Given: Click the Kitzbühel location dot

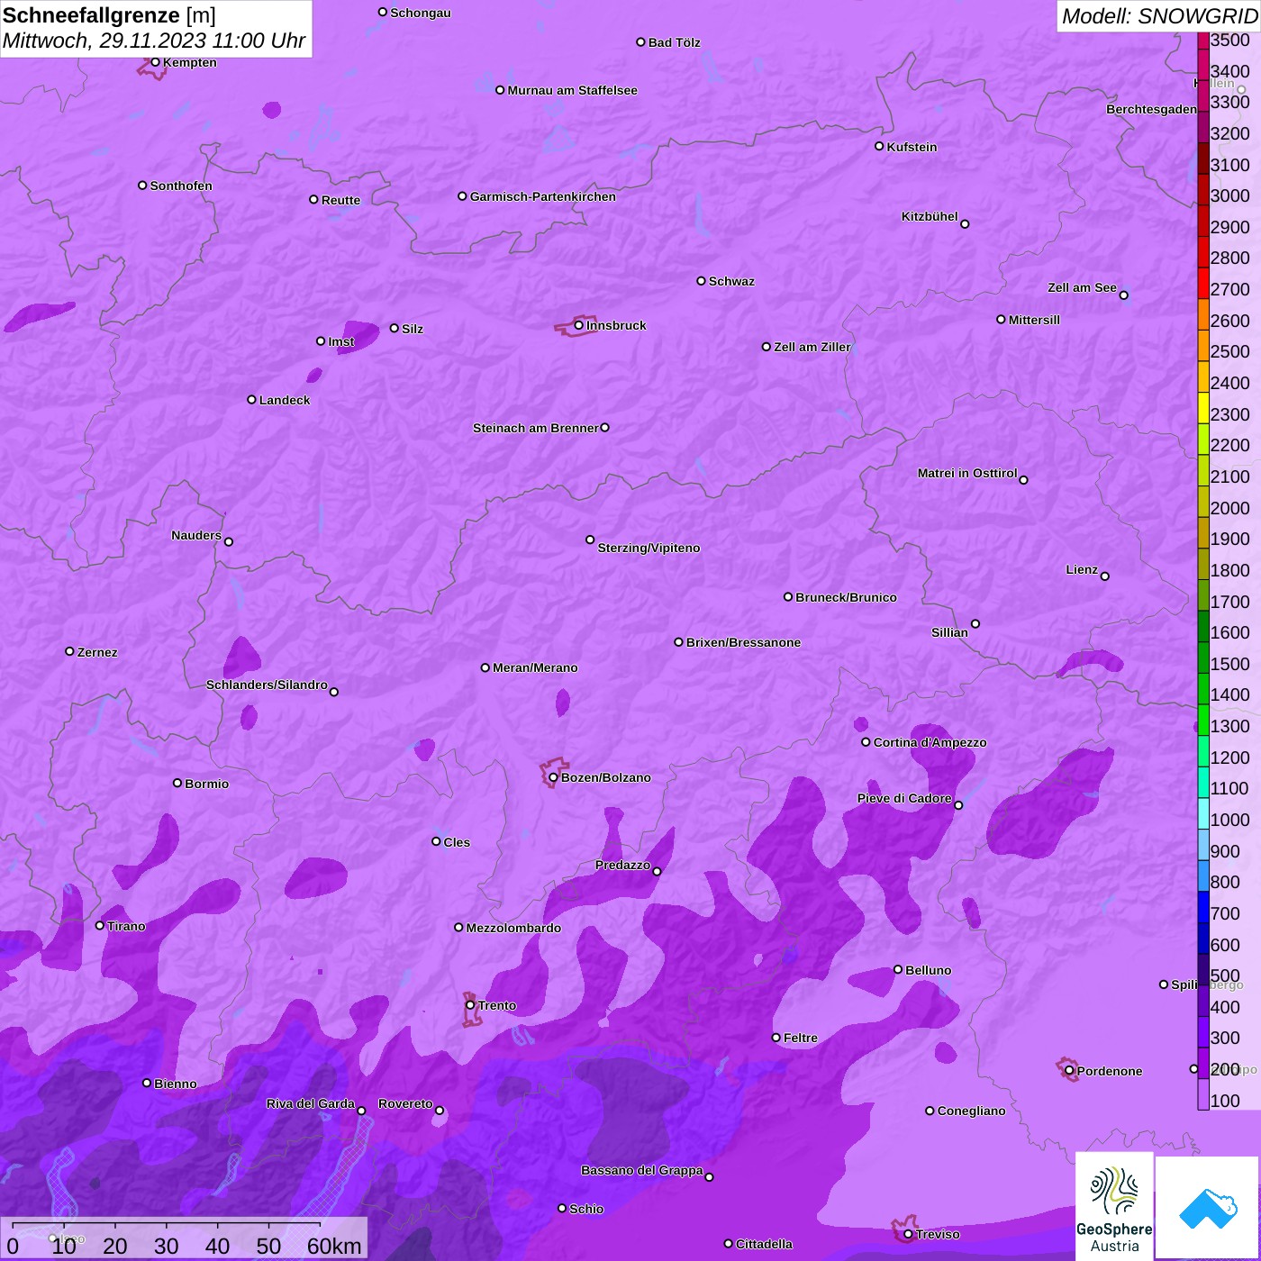Looking at the screenshot, I should (965, 224).
